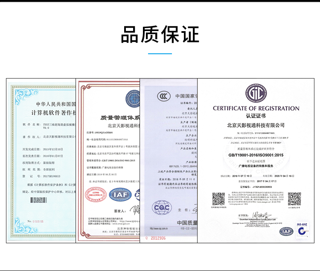Click 首次签发证书日 2017年04月17日
The width and height of the screenshot is (320, 271).
pyautogui.click(x=257, y=181)
